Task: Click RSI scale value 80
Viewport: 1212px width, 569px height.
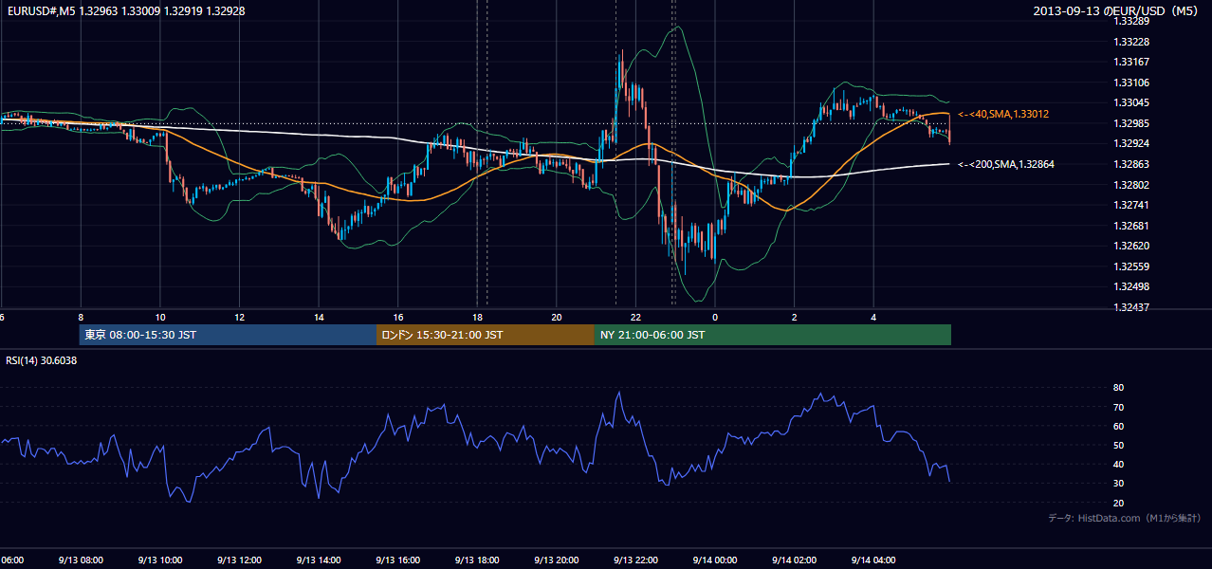Action: click(x=1118, y=388)
